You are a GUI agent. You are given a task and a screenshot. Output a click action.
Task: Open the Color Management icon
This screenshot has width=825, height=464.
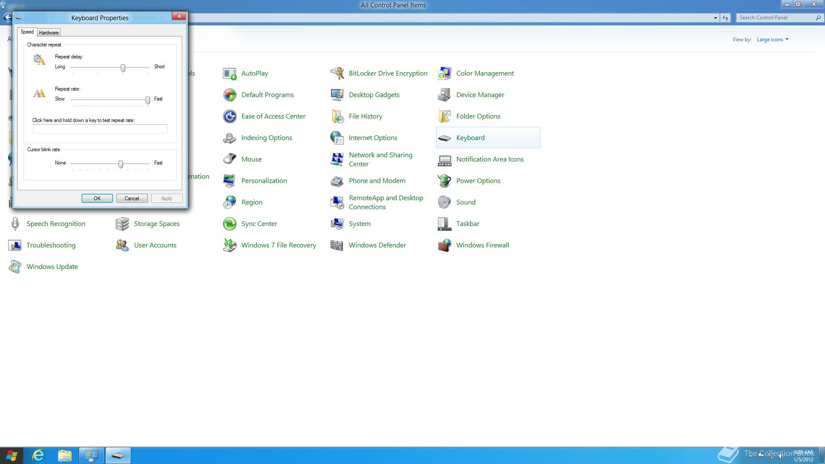pyautogui.click(x=445, y=73)
